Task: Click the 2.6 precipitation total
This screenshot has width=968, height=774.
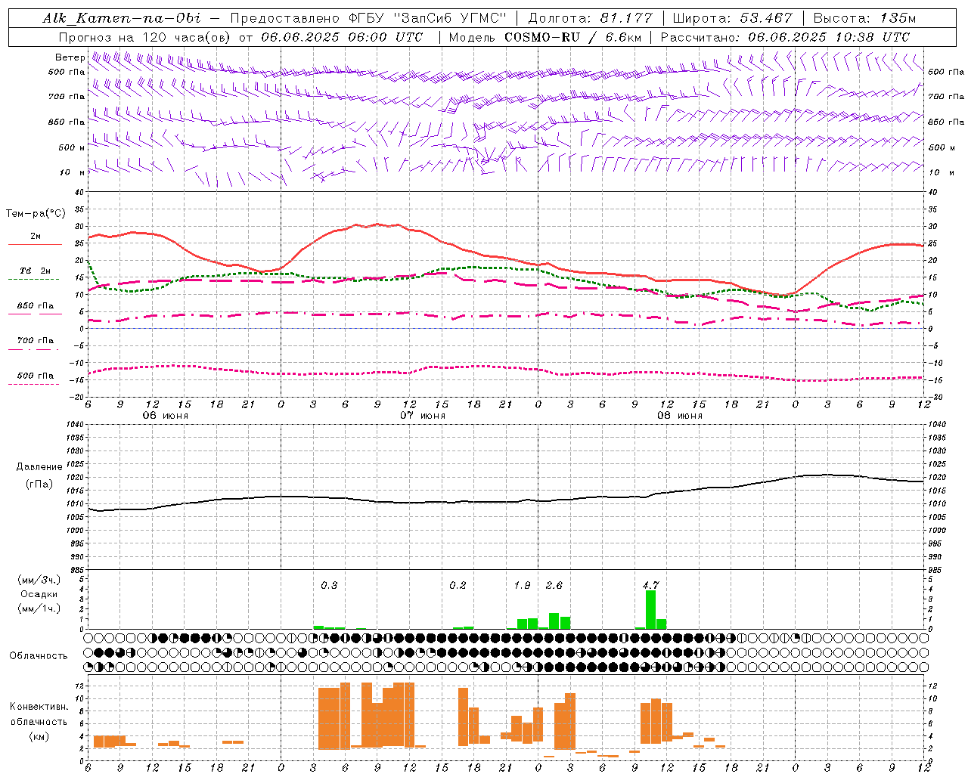Action: click(554, 586)
